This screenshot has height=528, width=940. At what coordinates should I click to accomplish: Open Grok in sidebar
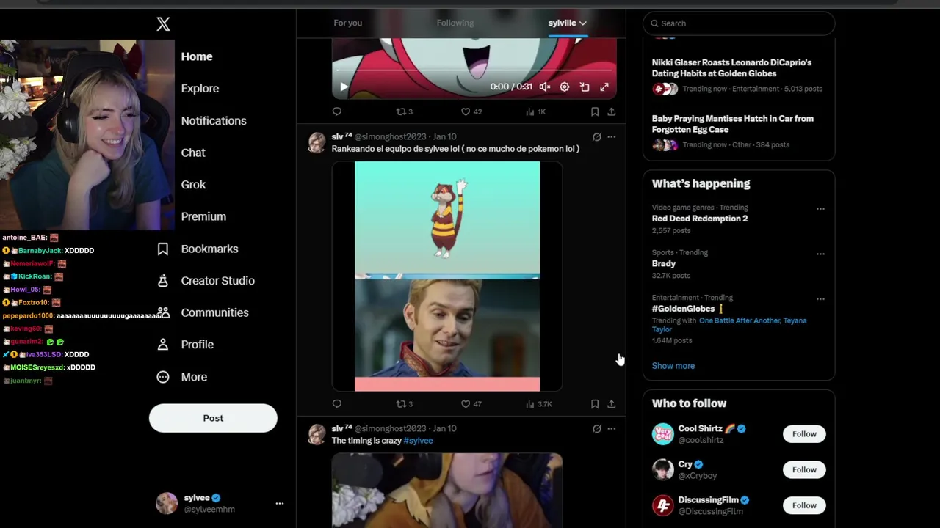193,185
